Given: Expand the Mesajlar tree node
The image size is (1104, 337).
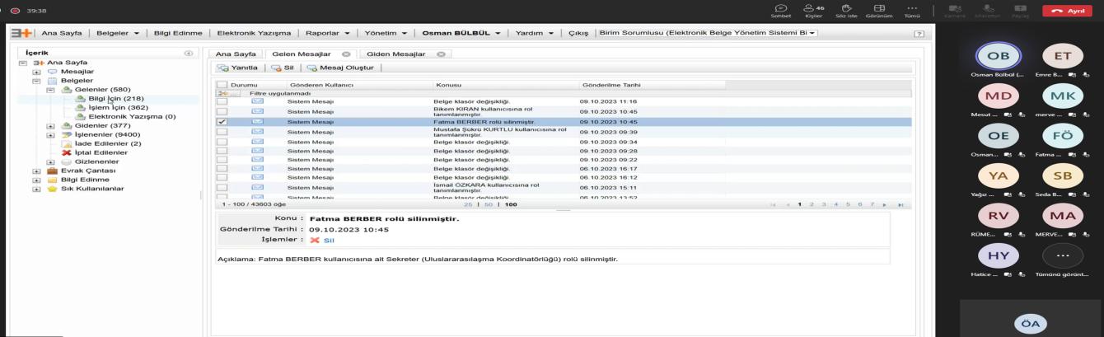Looking at the screenshot, I should point(36,72).
